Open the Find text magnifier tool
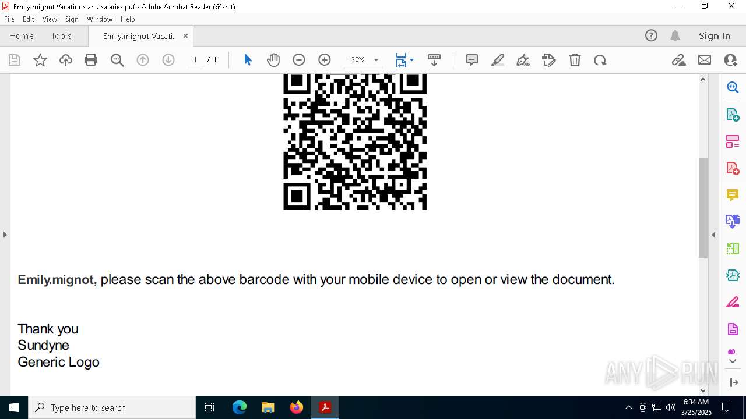This screenshot has height=419, width=746. tap(117, 60)
